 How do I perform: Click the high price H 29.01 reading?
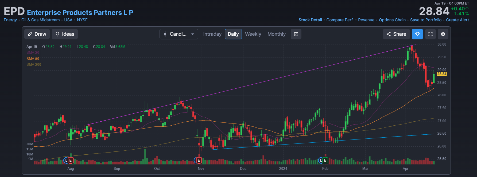point(65,47)
